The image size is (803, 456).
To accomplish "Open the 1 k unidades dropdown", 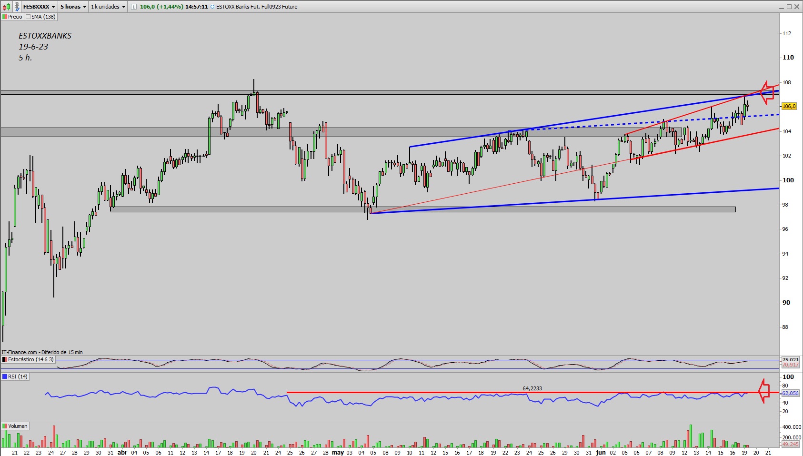I will coord(108,7).
